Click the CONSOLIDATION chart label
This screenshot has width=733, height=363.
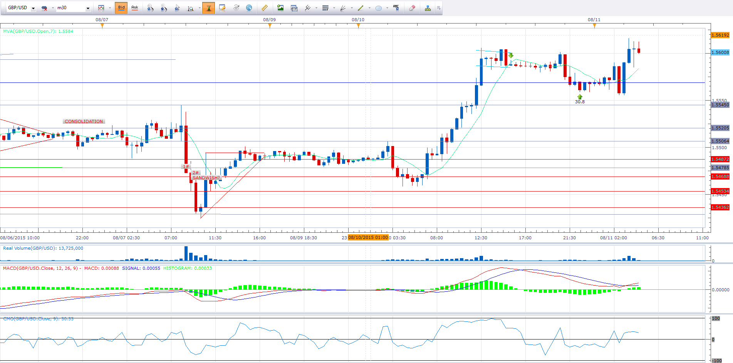pos(84,121)
